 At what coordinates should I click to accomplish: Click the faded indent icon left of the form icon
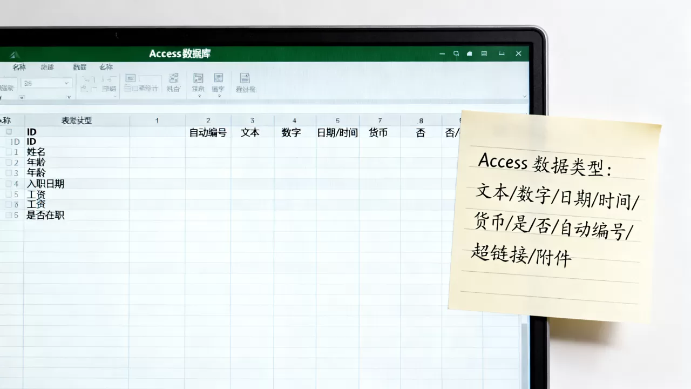tap(109, 79)
